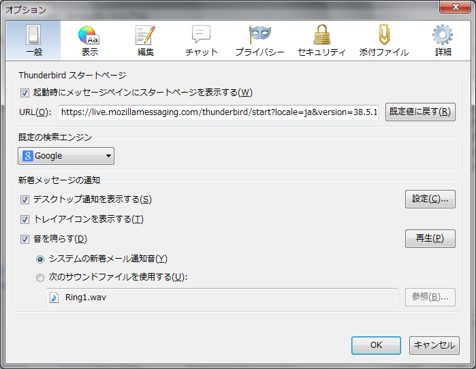Switch to the 編集 tab label

pos(146,52)
